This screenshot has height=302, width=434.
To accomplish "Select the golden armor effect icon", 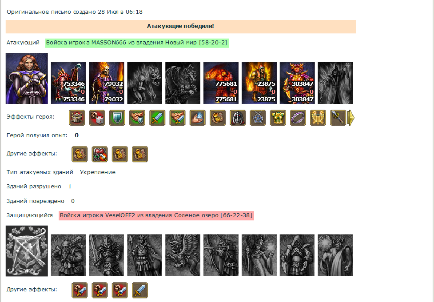I will [x=278, y=118].
